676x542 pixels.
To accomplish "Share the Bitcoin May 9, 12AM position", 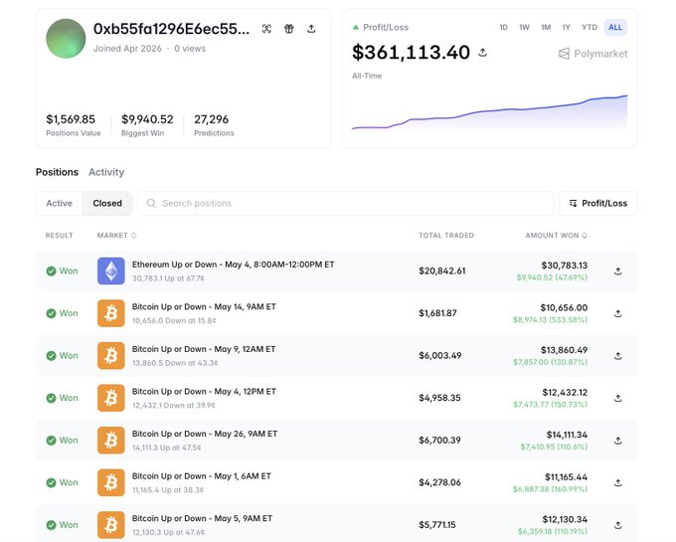I will tap(617, 356).
